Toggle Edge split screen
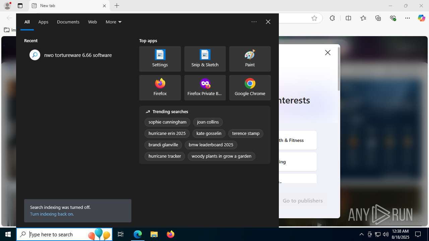Screen dimensions: 429x241 pyautogui.click(x=348, y=18)
